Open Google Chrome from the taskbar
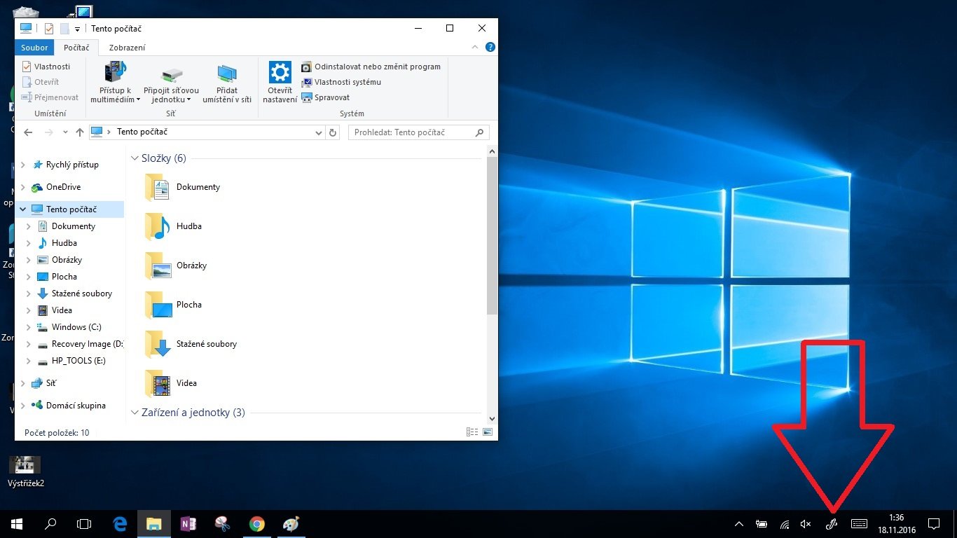This screenshot has height=538, width=957. click(257, 523)
